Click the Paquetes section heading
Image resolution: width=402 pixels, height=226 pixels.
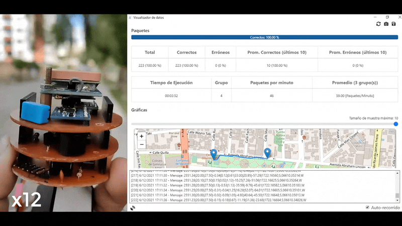point(140,31)
